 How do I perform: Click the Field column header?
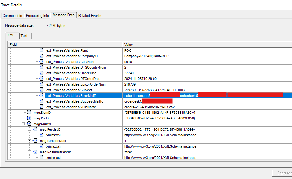[x=65, y=45]
